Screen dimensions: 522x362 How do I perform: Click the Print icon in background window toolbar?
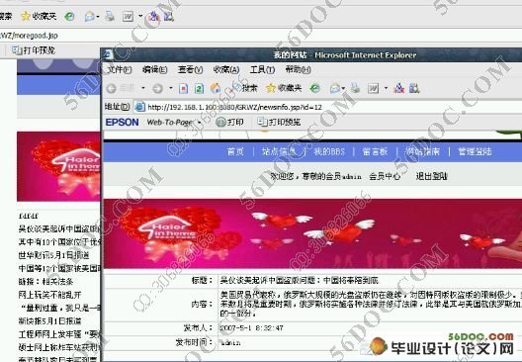110,16
